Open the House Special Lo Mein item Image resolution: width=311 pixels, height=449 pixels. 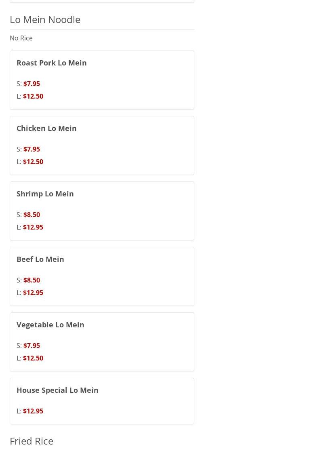[x=57, y=390]
